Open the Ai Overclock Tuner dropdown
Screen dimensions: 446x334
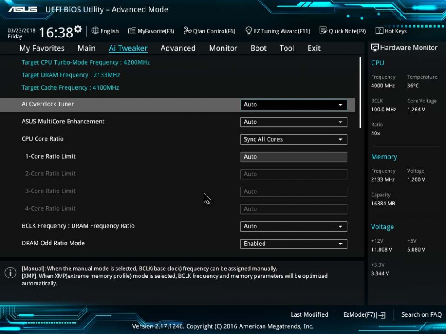point(293,105)
